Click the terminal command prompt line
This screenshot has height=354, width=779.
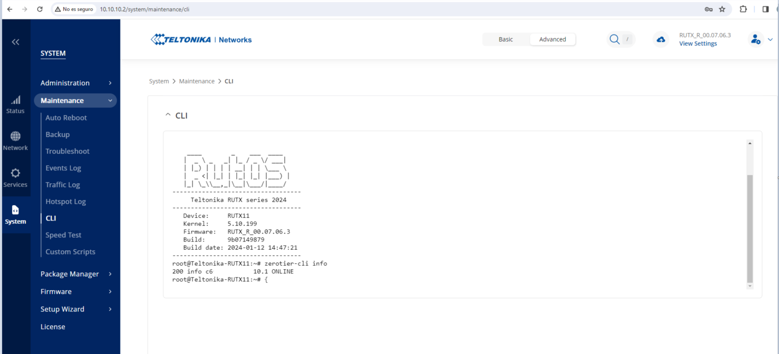click(220, 280)
